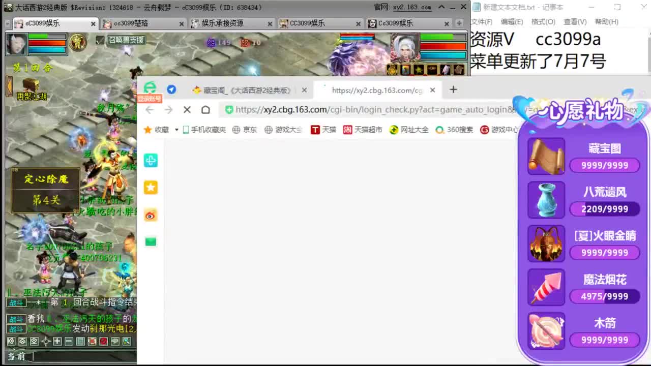651x366 pixels.
Task: Open the browser home page
Action: point(205,110)
